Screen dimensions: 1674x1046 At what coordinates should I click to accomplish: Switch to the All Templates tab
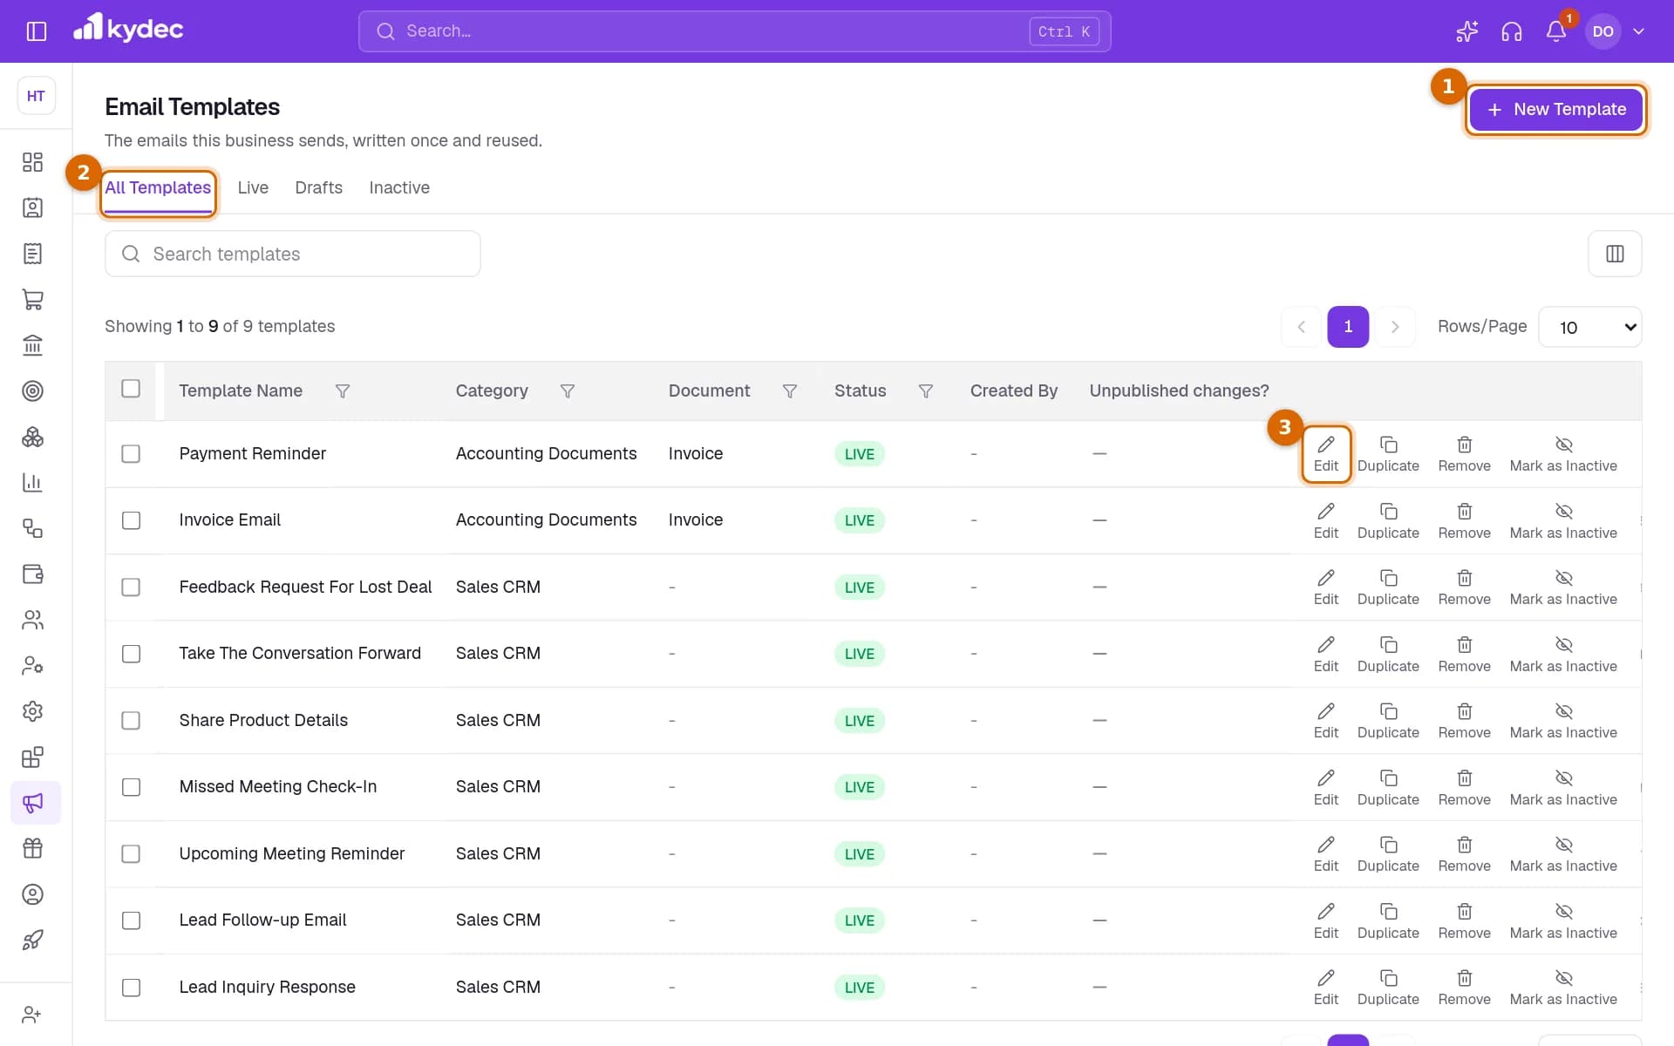pyautogui.click(x=158, y=188)
